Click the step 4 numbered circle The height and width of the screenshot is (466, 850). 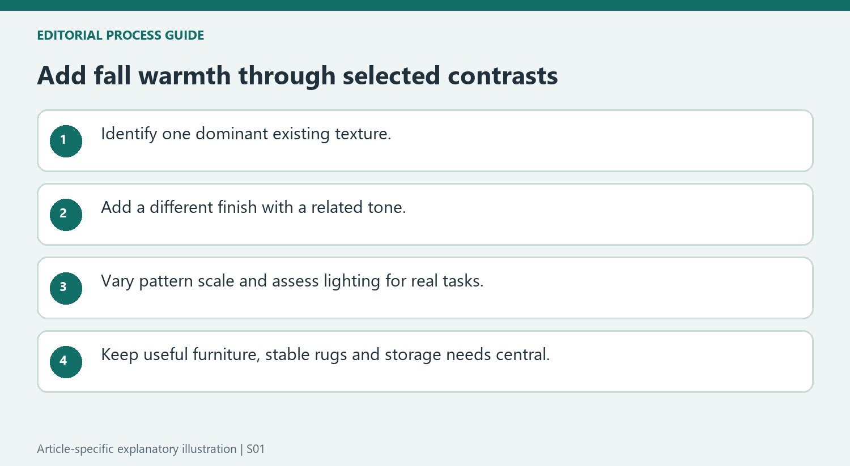(x=66, y=362)
